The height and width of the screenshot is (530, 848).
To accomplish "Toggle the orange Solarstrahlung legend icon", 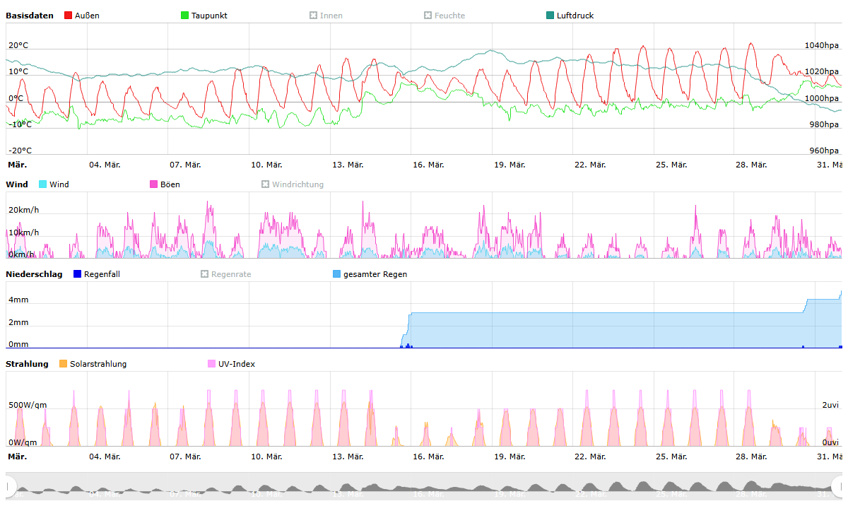I will (x=64, y=364).
